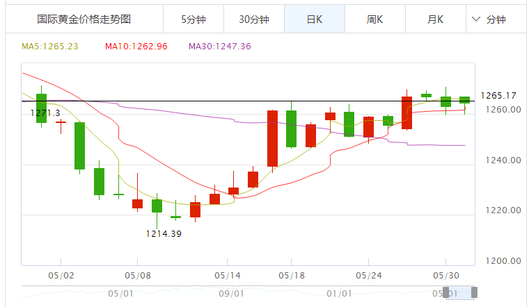Click the MA10:1262.96 legend label
Image resolution: width=529 pixels, height=307 pixels.
[136, 46]
